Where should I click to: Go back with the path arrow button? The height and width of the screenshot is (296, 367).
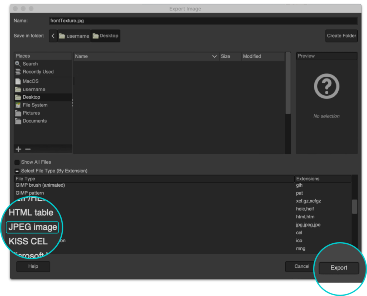click(53, 36)
